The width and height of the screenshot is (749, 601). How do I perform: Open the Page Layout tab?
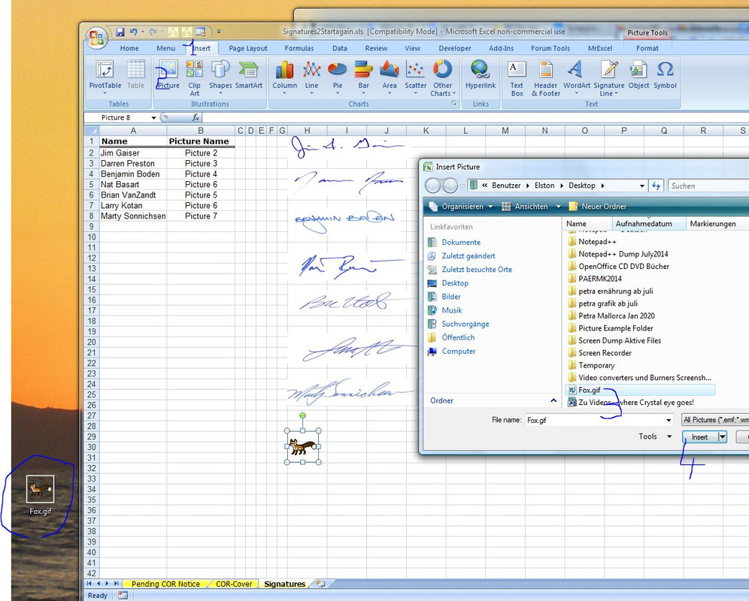point(248,48)
